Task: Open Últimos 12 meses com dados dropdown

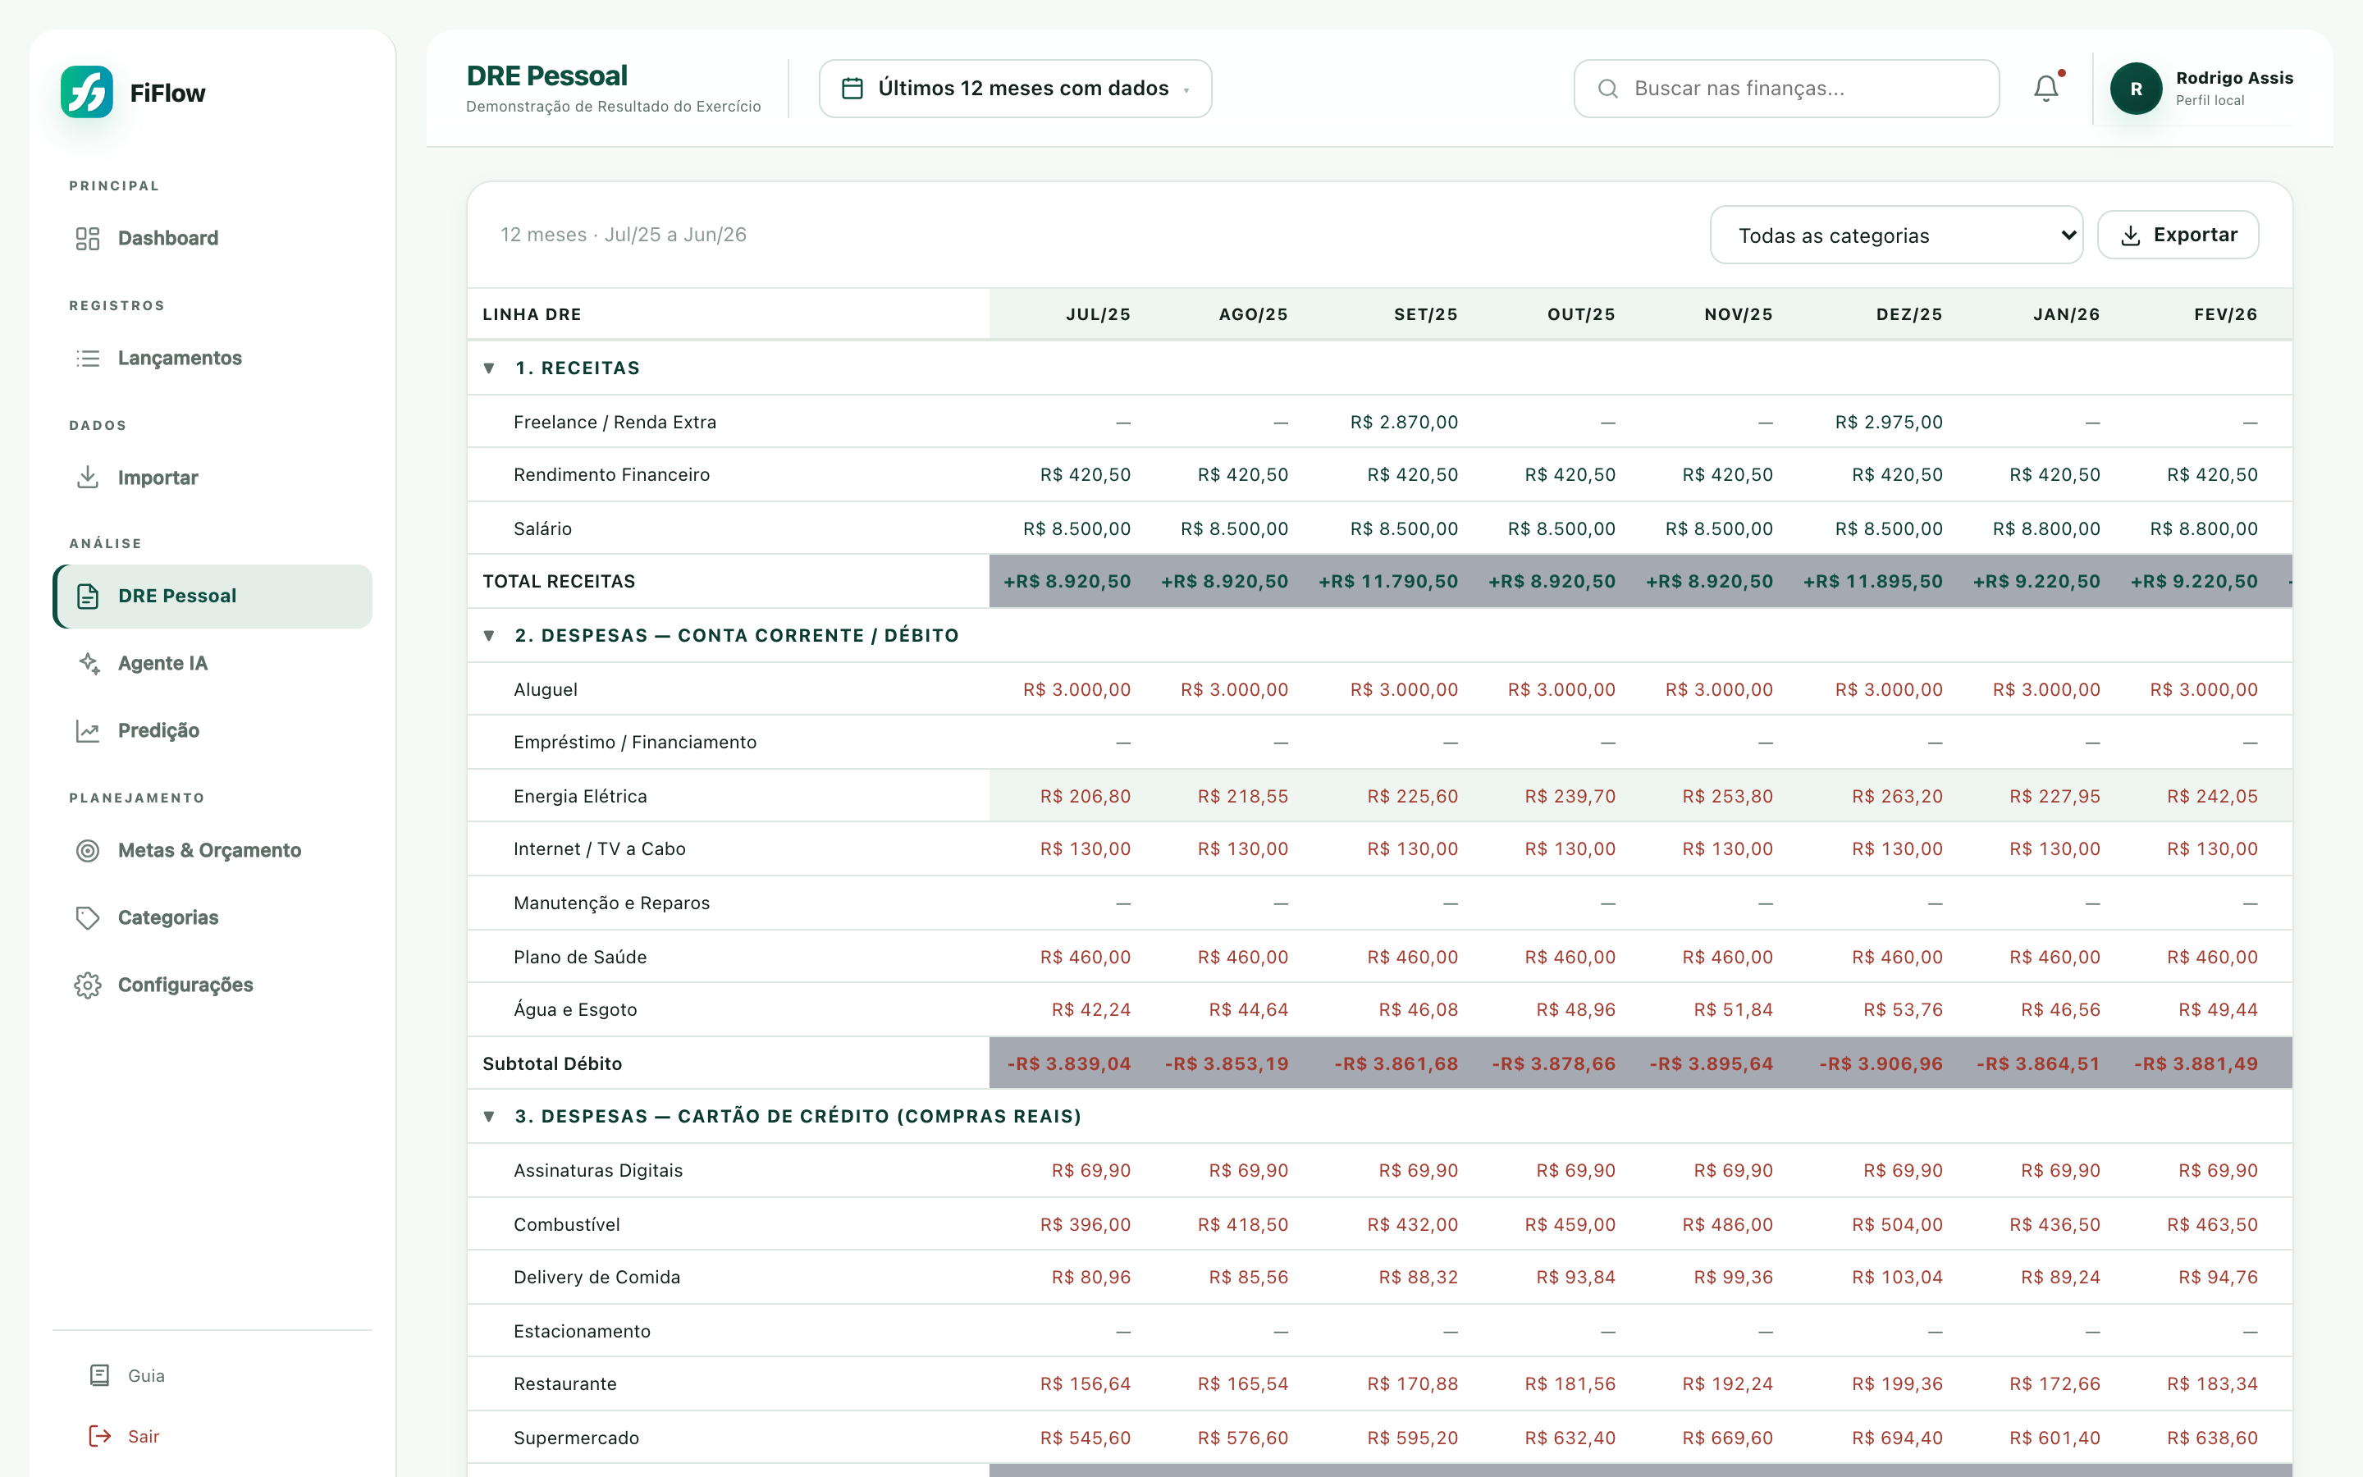Action: (1016, 89)
